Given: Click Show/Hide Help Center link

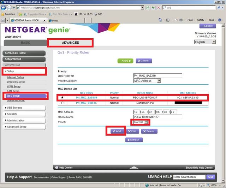Looking at the screenshot, I should pyautogui.click(x=199, y=168).
